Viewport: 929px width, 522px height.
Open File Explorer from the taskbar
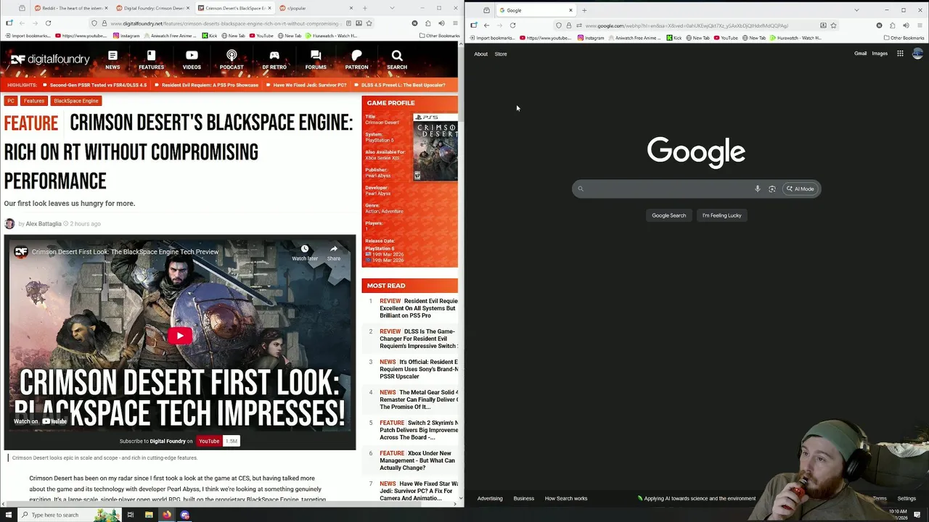(149, 515)
